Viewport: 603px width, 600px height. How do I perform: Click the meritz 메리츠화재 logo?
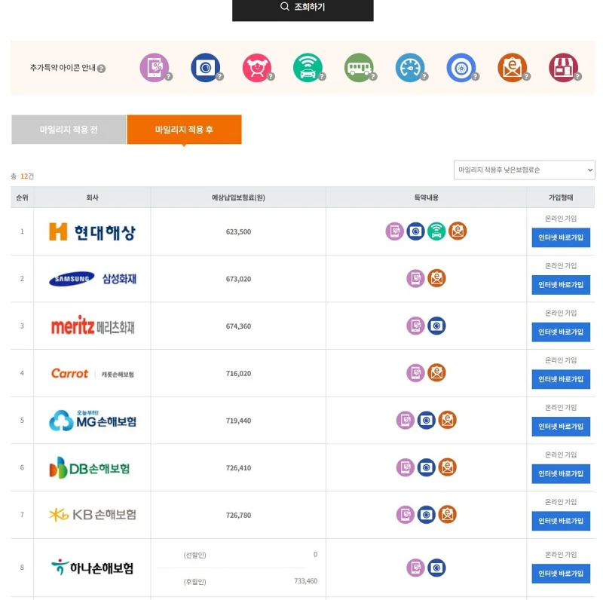pos(92,326)
